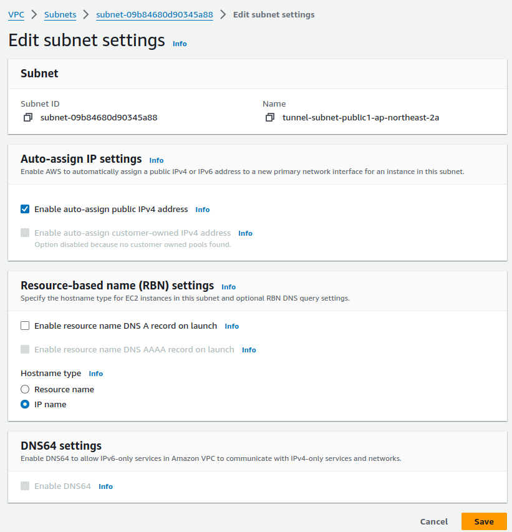Open subnet-09b84680d90345a88 breadcrumb link
512x532 pixels.
pyautogui.click(x=154, y=14)
